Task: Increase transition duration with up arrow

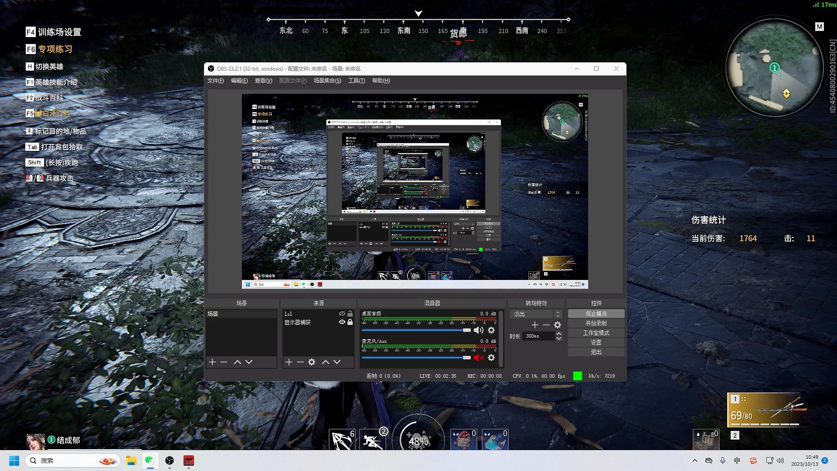Action: click(558, 334)
